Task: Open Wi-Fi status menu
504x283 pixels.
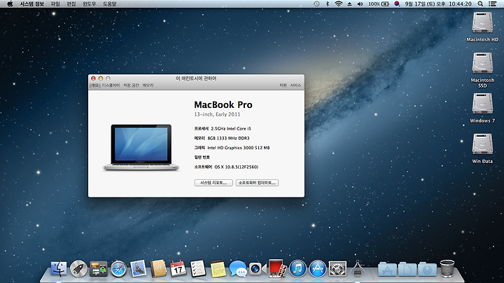Action: click(338, 4)
